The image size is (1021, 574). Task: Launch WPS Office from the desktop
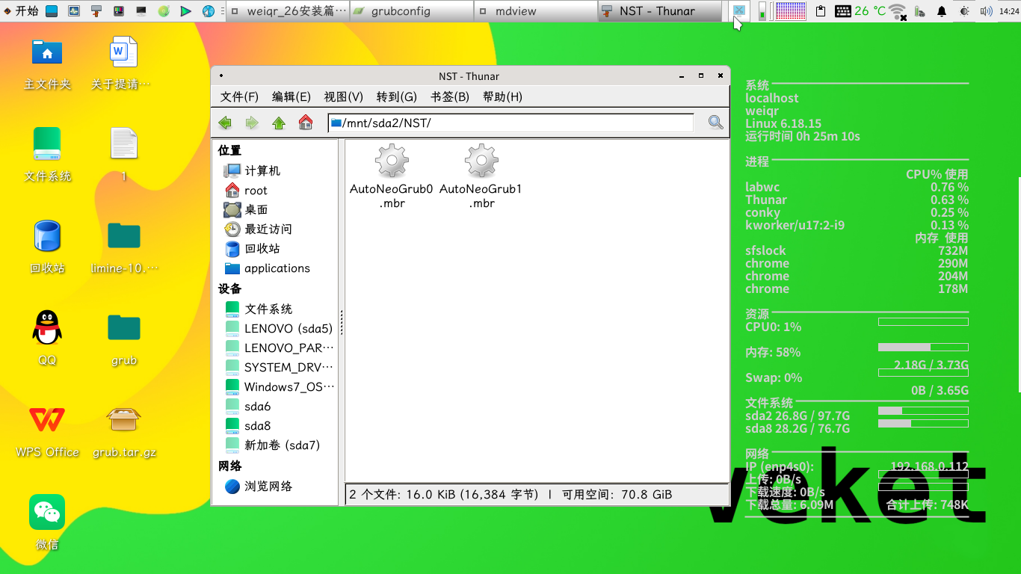[x=47, y=420]
